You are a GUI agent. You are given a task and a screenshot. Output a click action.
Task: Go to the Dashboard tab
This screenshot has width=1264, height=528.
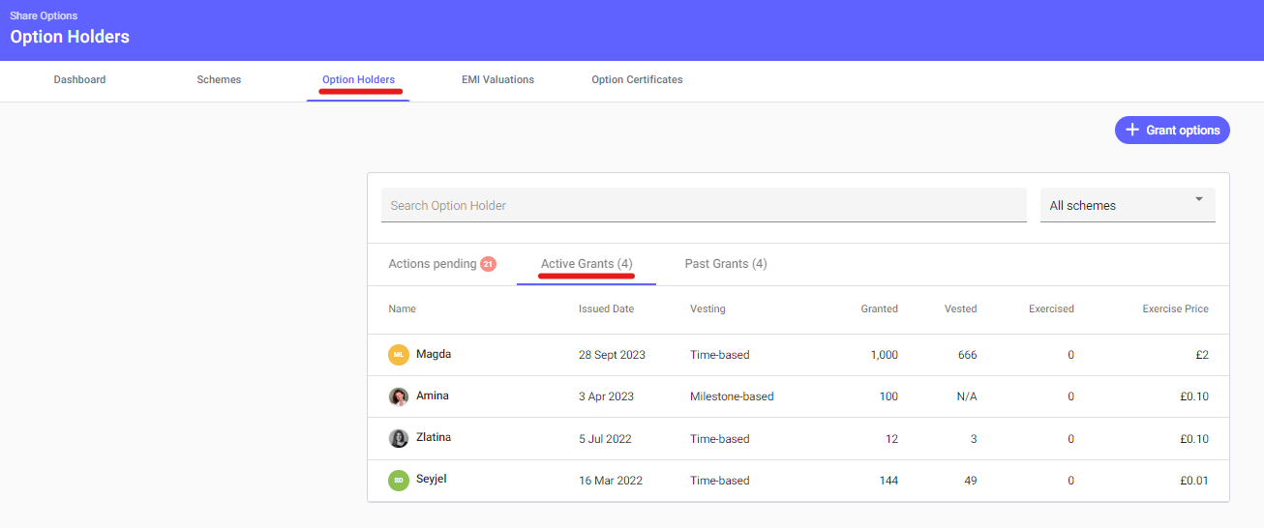pos(79,79)
